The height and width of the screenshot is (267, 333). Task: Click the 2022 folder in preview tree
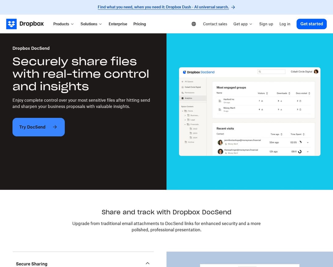coord(193,129)
